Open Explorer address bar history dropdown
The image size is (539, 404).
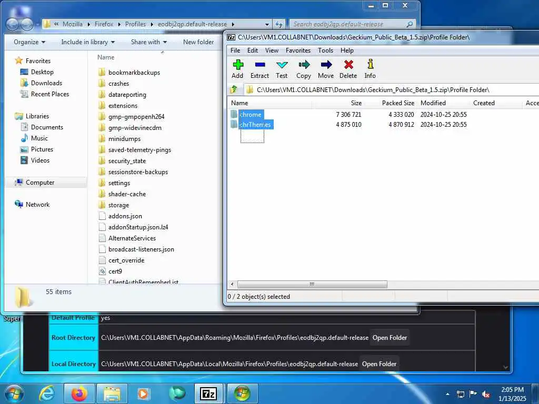click(x=267, y=24)
